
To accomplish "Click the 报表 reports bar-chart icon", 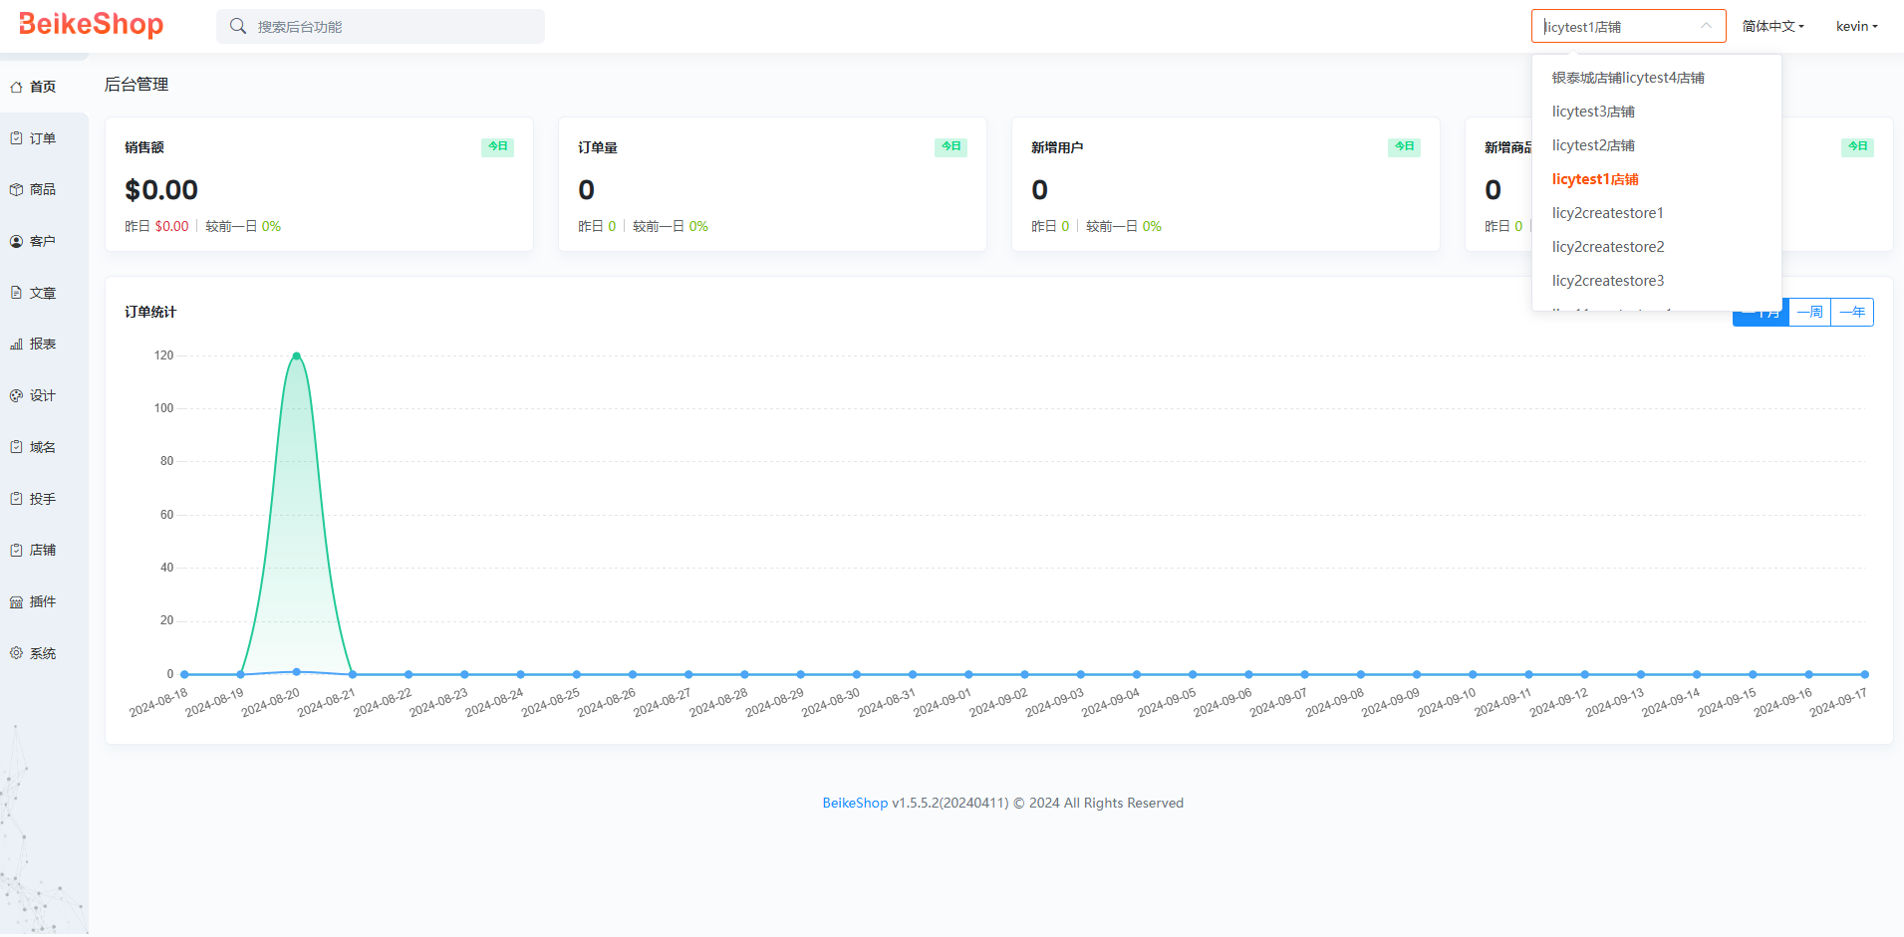I will (x=16, y=344).
